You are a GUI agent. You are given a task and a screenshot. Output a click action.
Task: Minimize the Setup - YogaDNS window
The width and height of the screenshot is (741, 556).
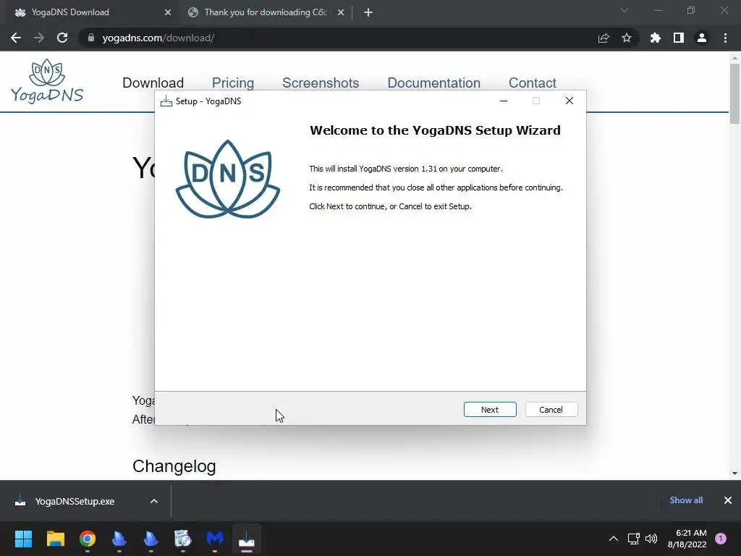pos(504,101)
